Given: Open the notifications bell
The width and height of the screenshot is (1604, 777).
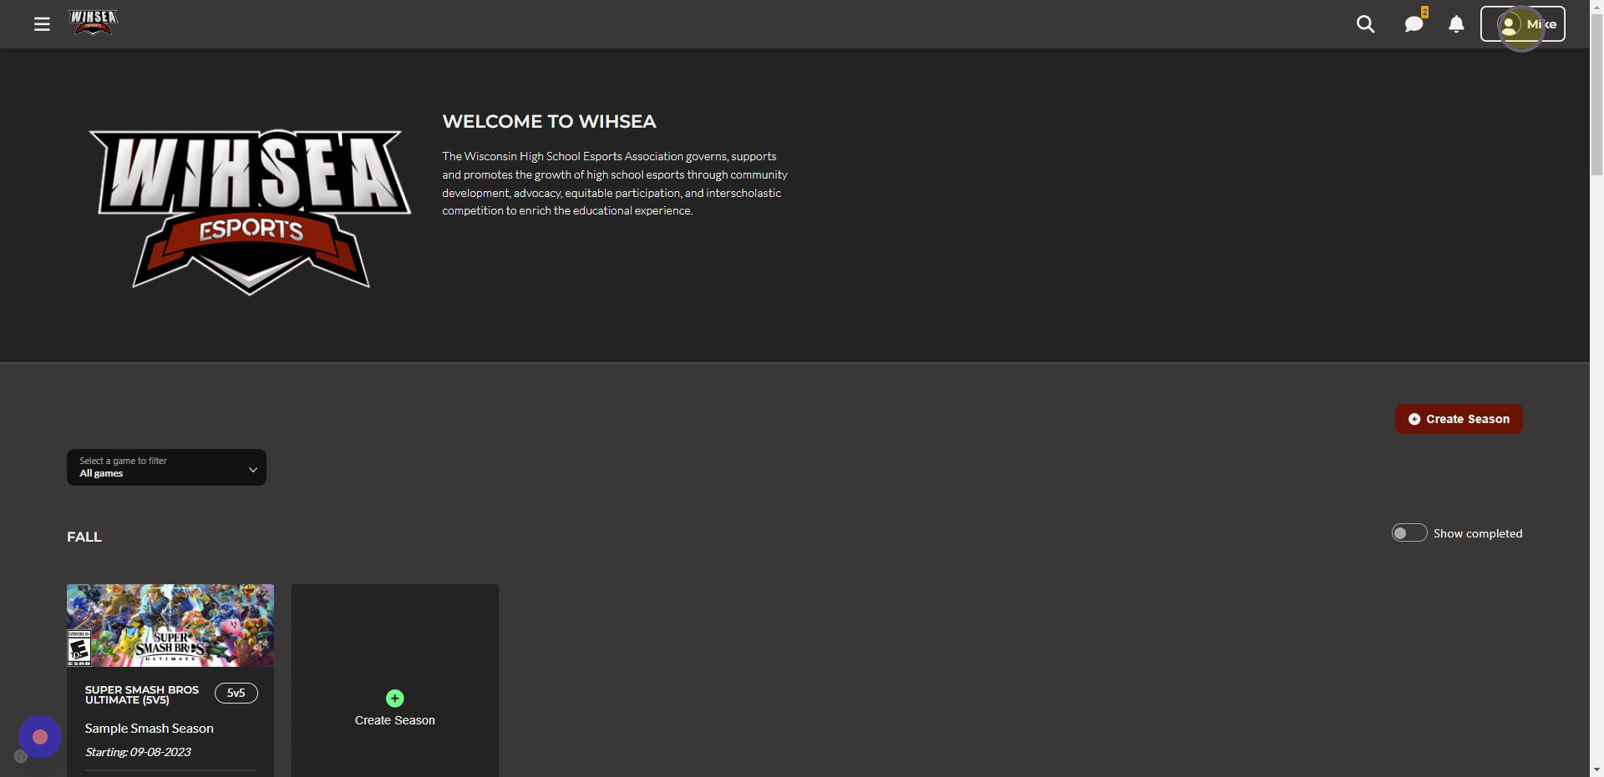Looking at the screenshot, I should pyautogui.click(x=1456, y=24).
